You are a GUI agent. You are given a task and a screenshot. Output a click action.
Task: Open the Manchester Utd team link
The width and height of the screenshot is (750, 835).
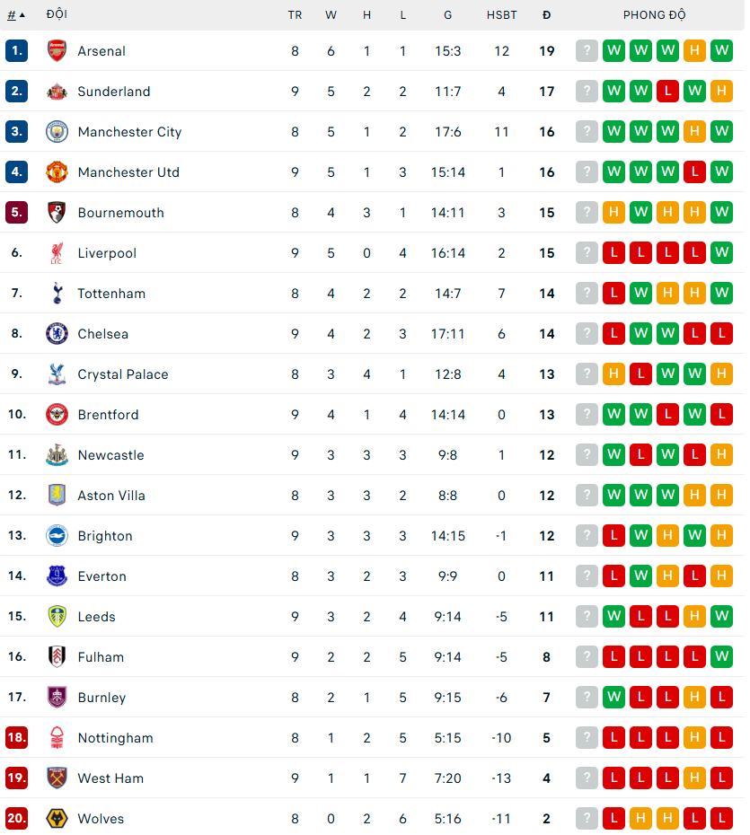point(128,172)
